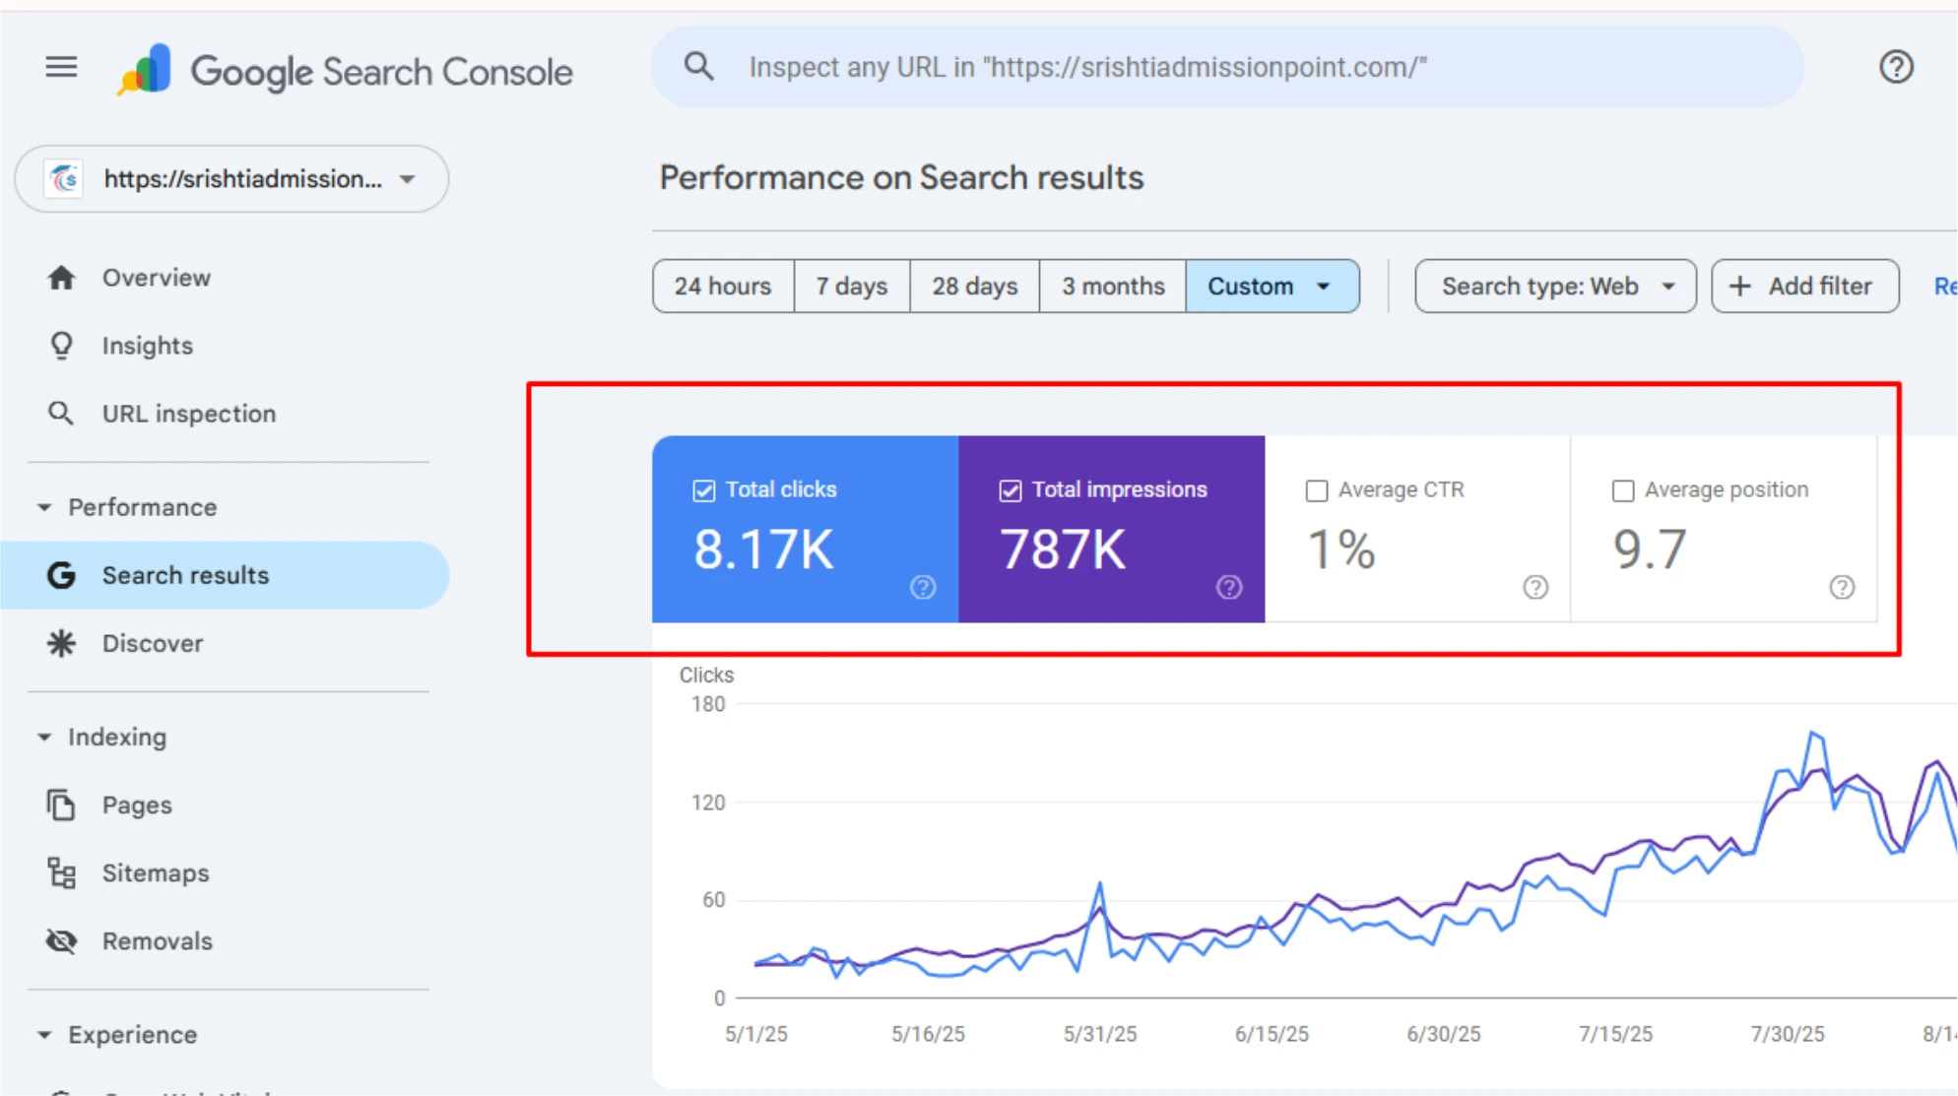Click the Average position help icon

pos(1841,588)
